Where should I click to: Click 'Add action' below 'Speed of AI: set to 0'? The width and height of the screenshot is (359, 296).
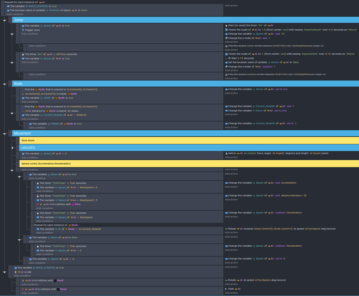231,263
